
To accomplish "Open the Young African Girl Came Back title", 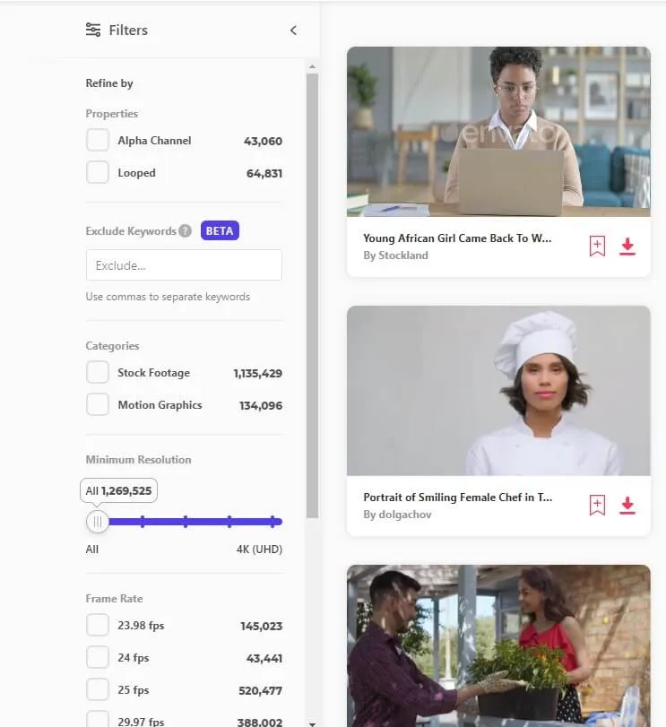I will tap(457, 238).
